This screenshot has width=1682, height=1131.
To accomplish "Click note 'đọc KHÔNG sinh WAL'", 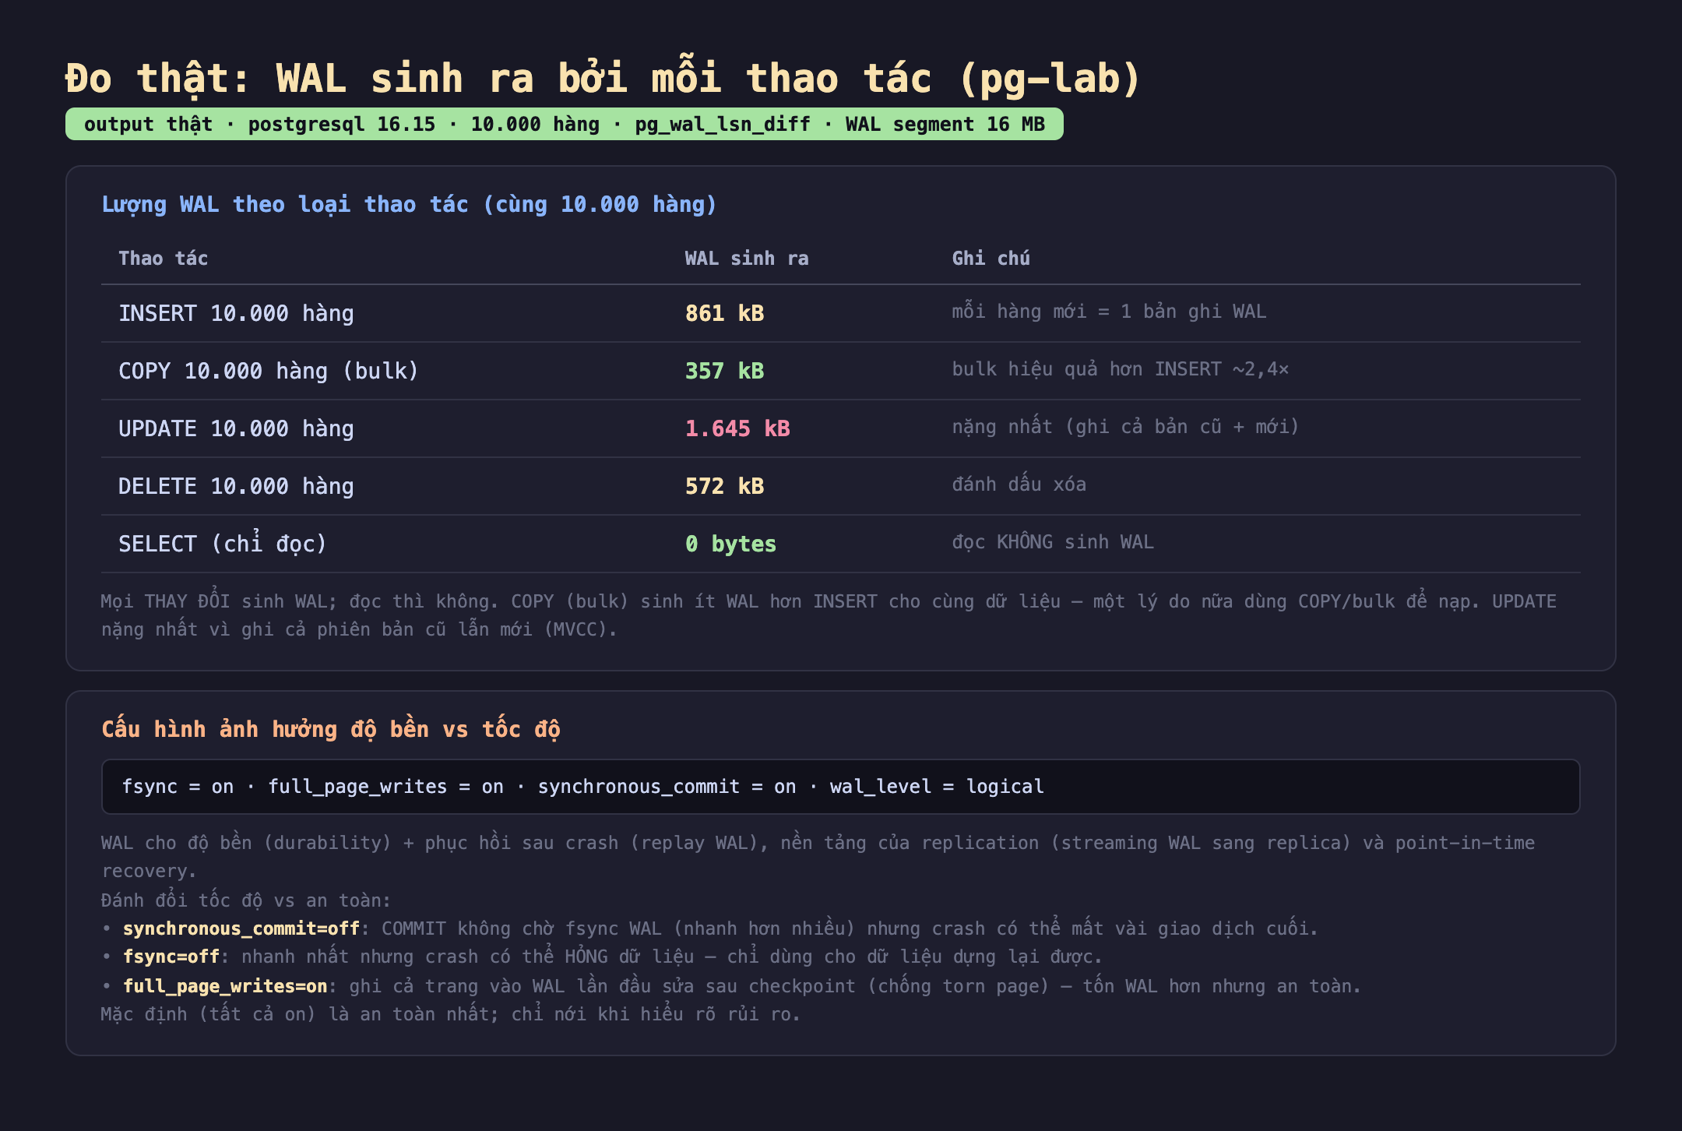I will click(x=1053, y=542).
